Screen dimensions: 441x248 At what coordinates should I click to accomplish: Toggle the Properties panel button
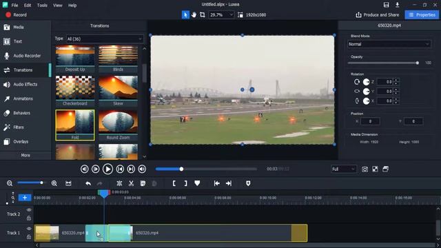(422, 15)
